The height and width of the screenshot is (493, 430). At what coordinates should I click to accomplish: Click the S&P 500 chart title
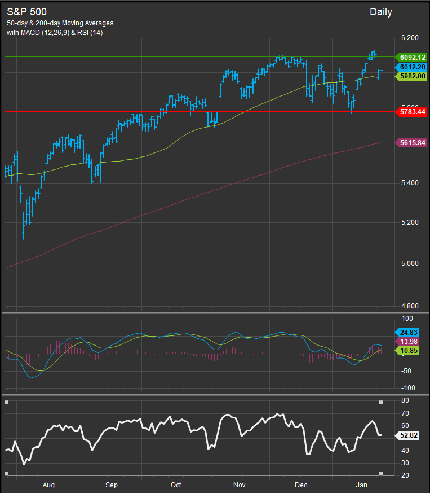(26, 12)
